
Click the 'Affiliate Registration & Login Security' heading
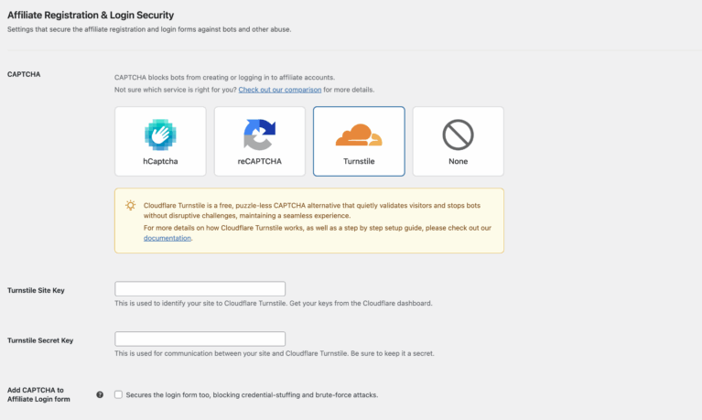tap(91, 16)
